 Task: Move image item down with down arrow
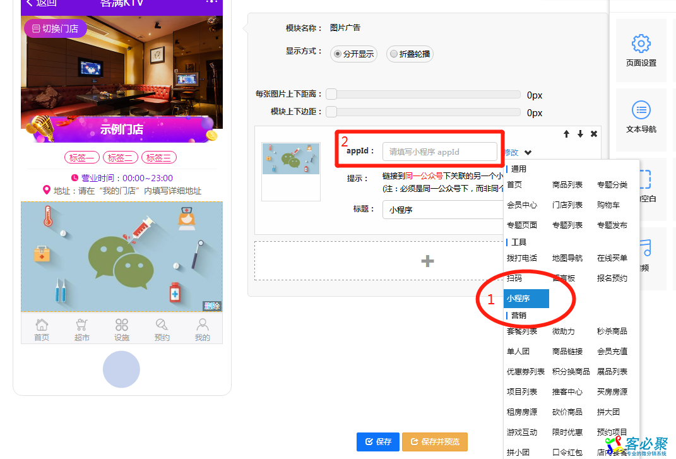click(580, 134)
